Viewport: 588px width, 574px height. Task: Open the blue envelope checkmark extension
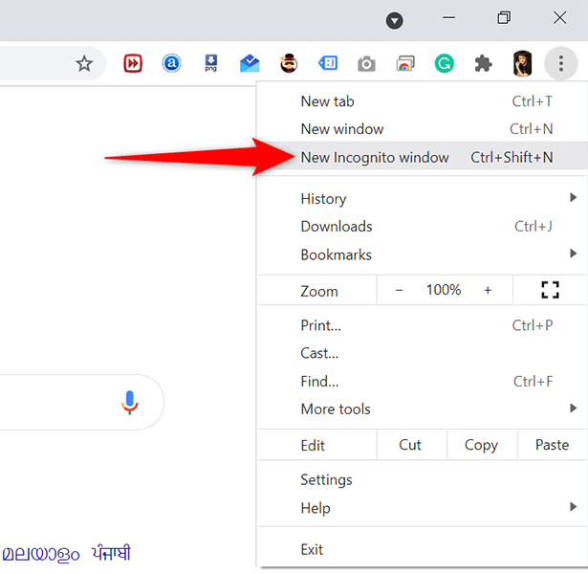pos(250,63)
